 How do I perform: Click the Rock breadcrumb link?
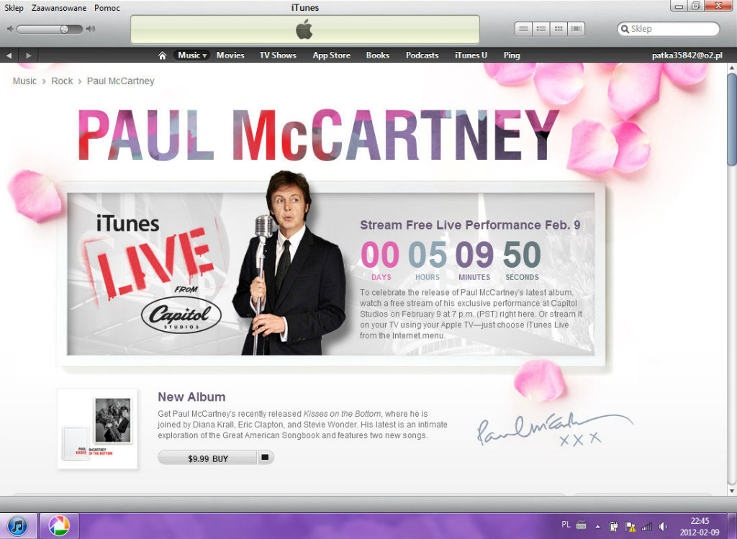(x=62, y=81)
